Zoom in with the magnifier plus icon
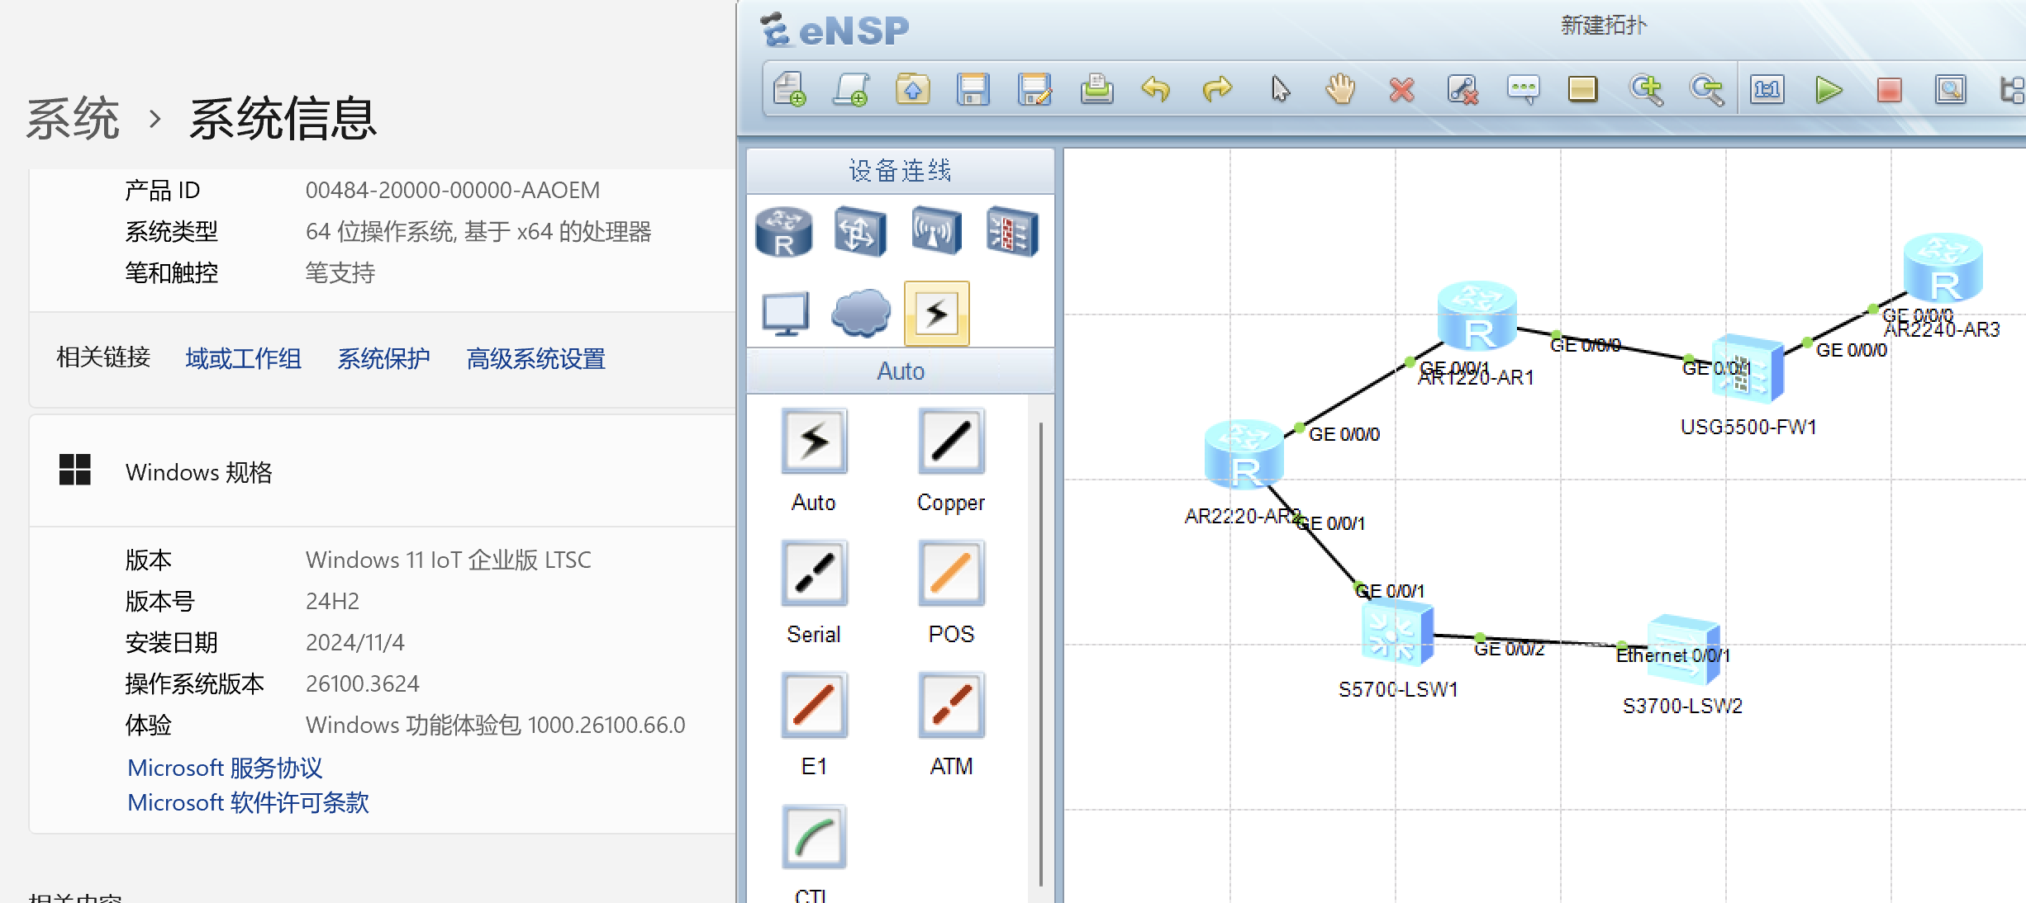This screenshot has height=903, width=2026. [1646, 89]
